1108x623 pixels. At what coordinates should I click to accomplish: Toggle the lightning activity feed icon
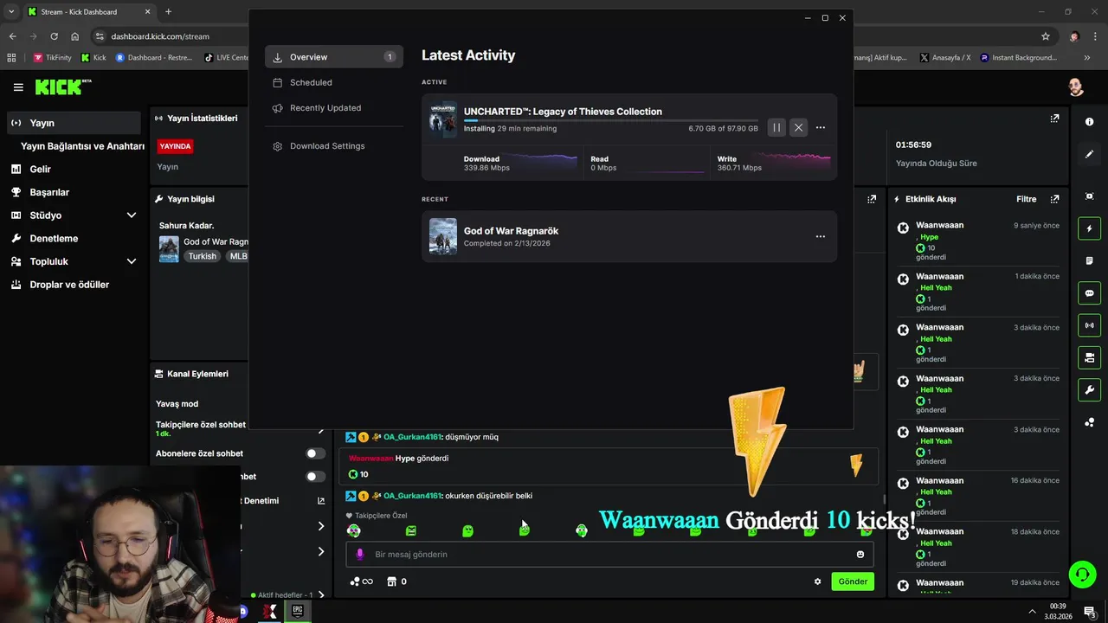pos(1089,228)
